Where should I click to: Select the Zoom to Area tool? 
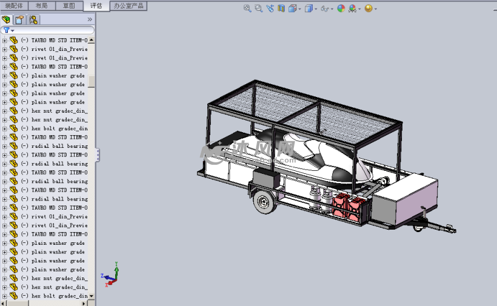click(x=259, y=8)
